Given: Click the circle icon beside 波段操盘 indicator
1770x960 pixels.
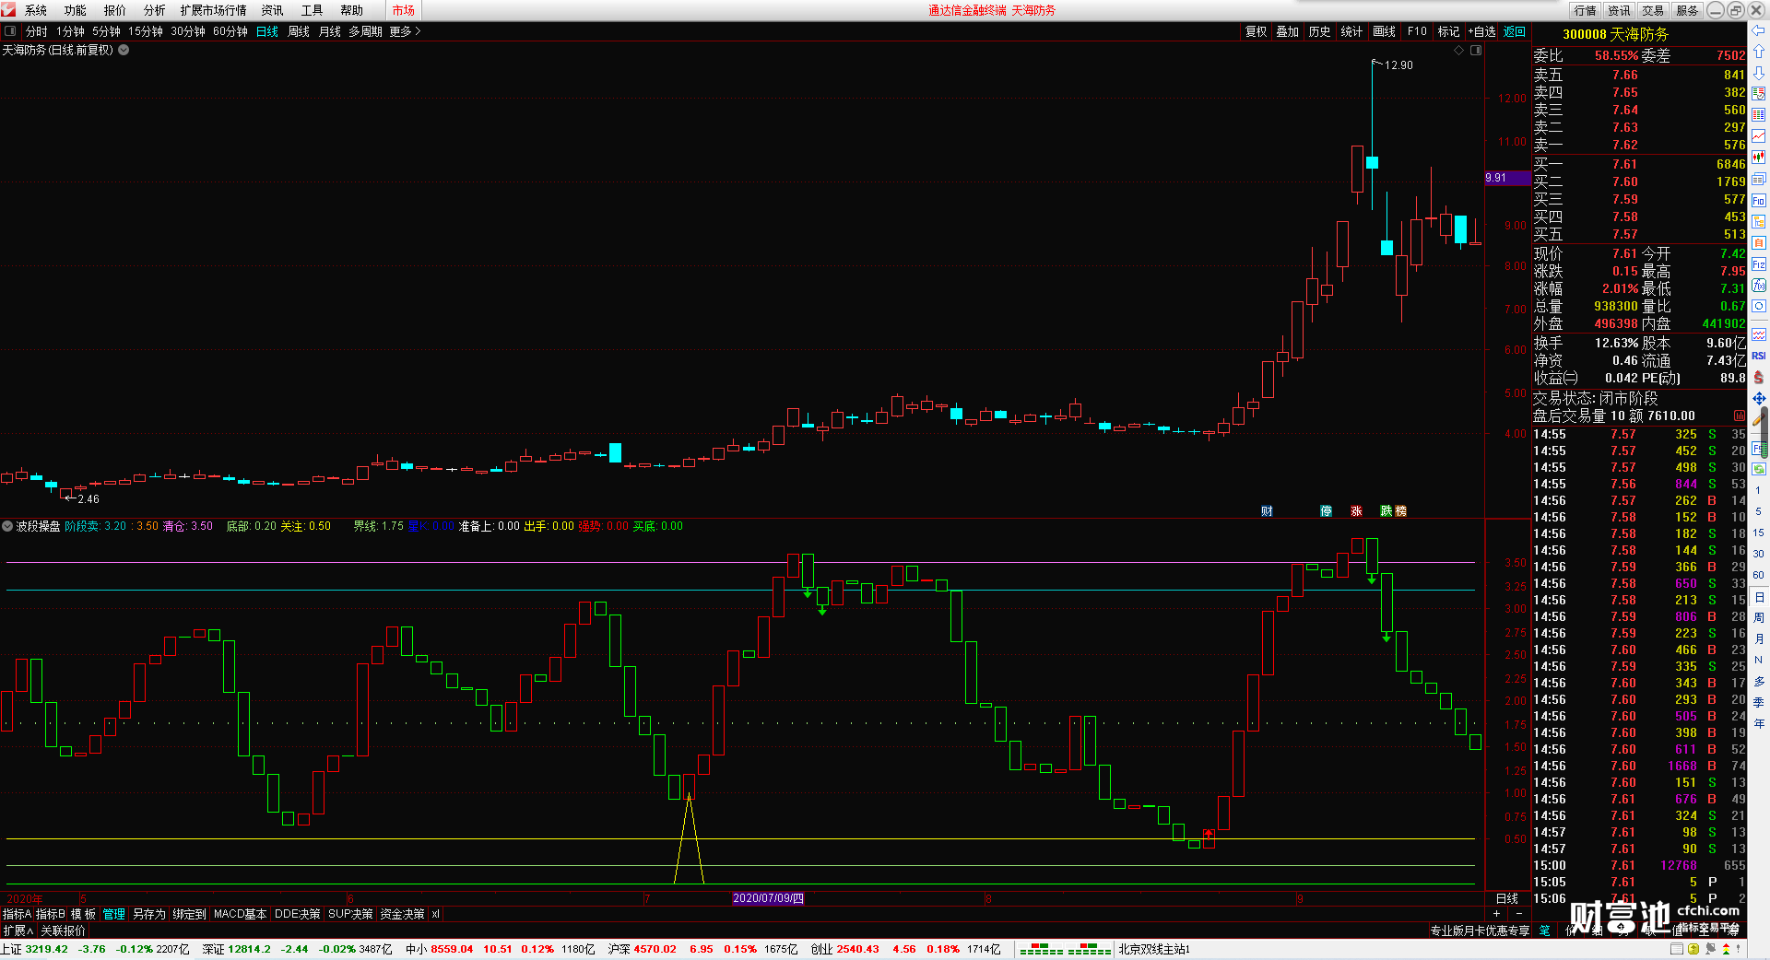Looking at the screenshot, I should pyautogui.click(x=7, y=526).
